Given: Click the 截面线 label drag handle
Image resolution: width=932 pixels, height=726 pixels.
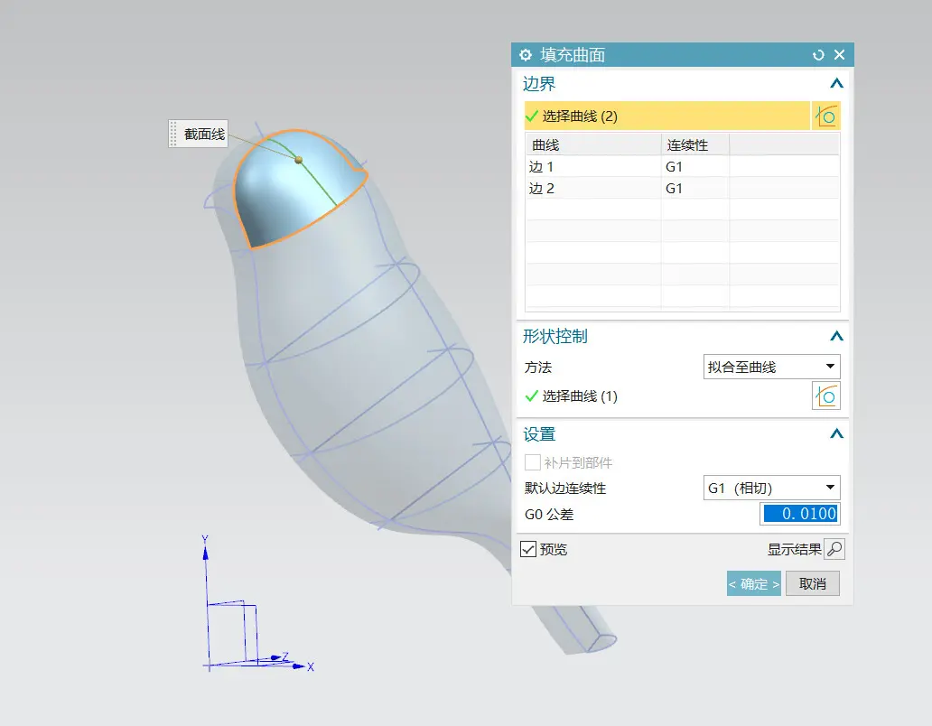Looking at the screenshot, I should tap(173, 134).
